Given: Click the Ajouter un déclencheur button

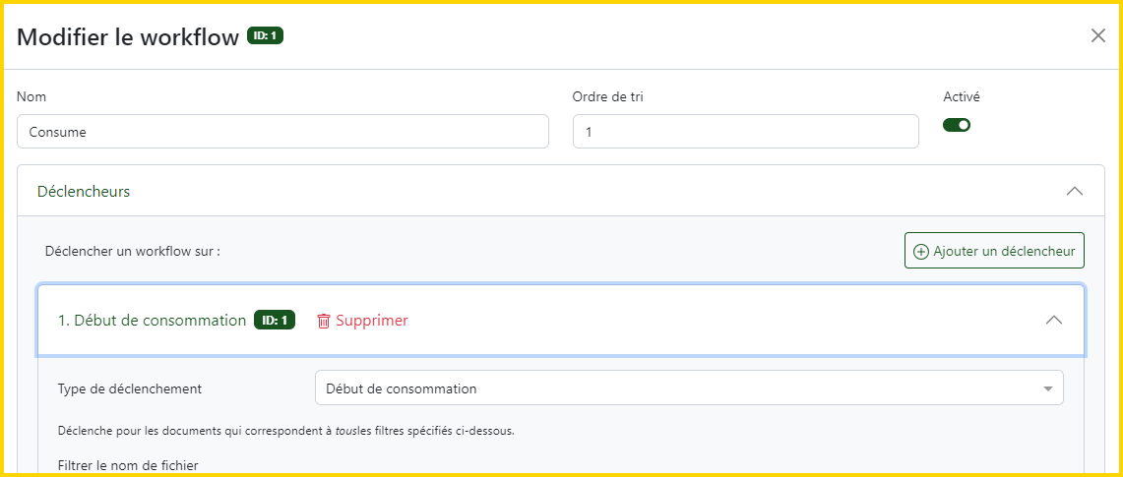Looking at the screenshot, I should pos(994,251).
